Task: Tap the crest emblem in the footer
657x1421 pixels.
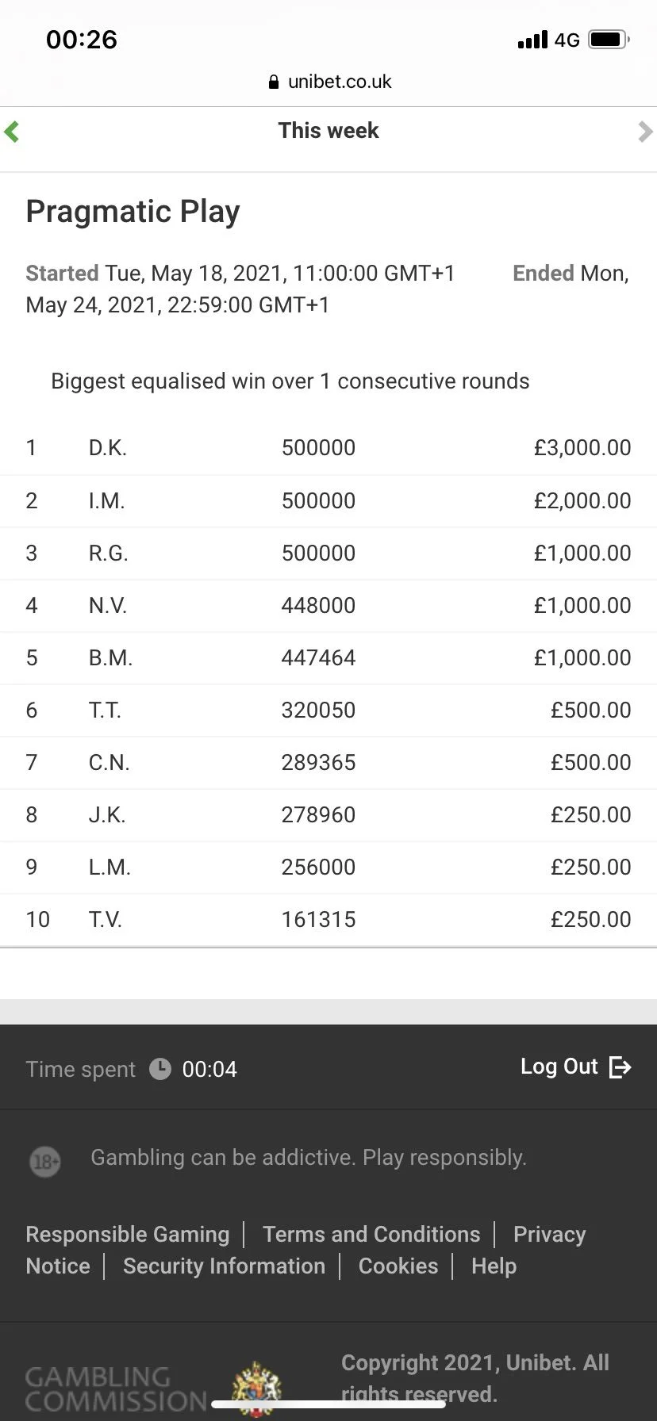Action: pyautogui.click(x=256, y=1388)
